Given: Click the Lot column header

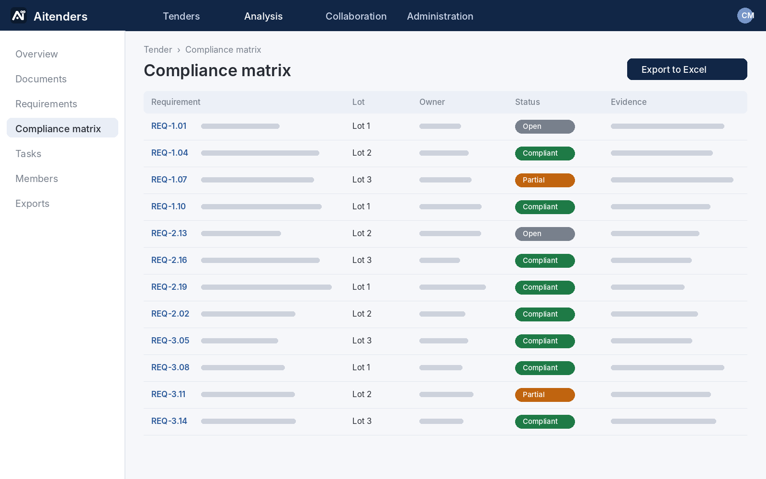Looking at the screenshot, I should point(359,102).
